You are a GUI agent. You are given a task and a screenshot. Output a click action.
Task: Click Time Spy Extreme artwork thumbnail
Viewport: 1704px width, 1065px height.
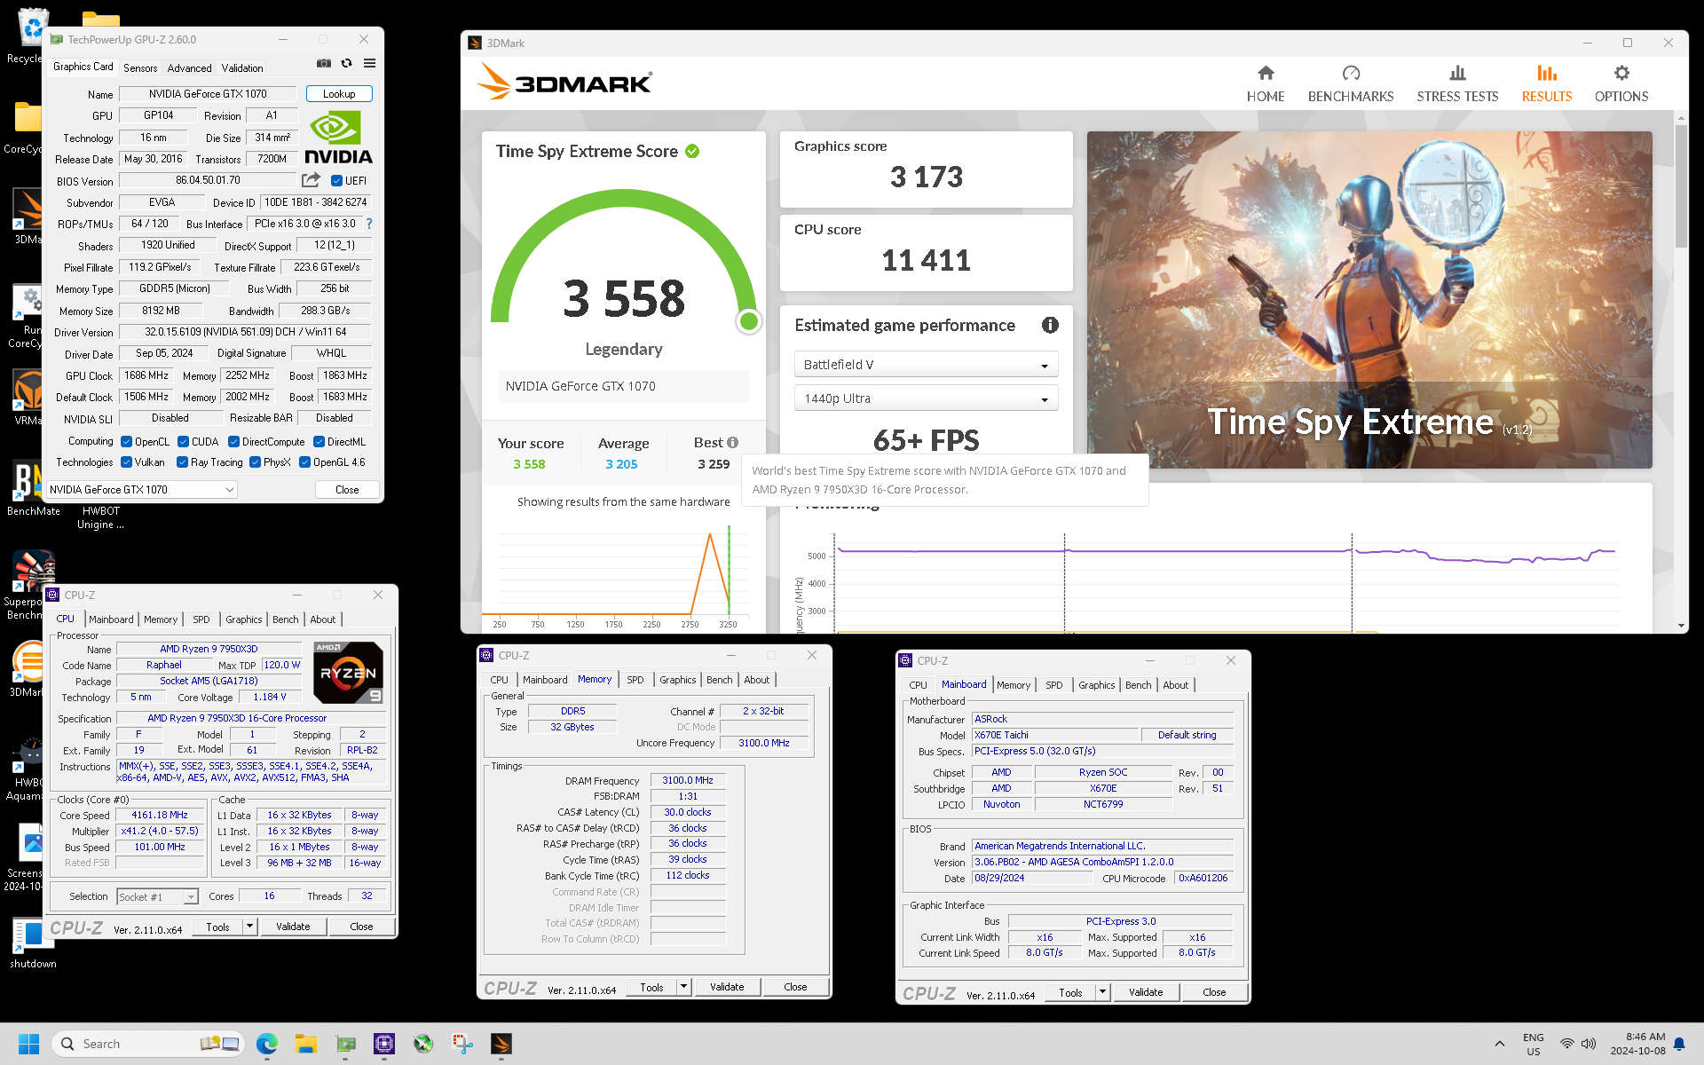[x=1369, y=300]
